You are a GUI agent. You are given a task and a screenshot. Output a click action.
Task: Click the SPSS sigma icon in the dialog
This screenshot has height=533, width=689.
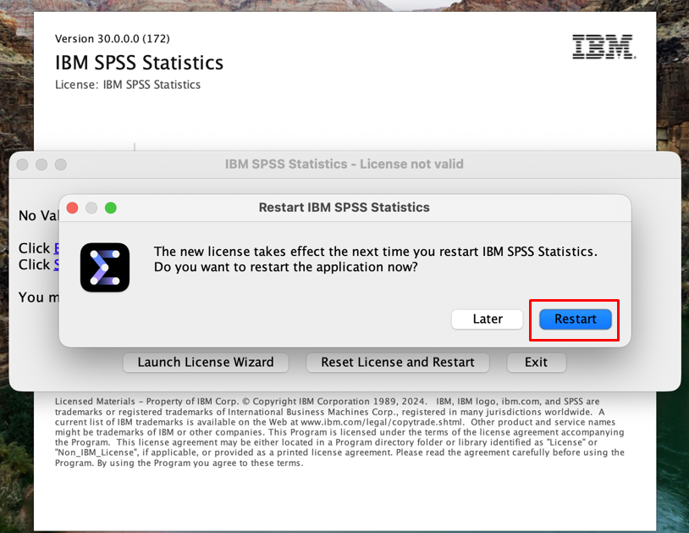click(x=105, y=268)
